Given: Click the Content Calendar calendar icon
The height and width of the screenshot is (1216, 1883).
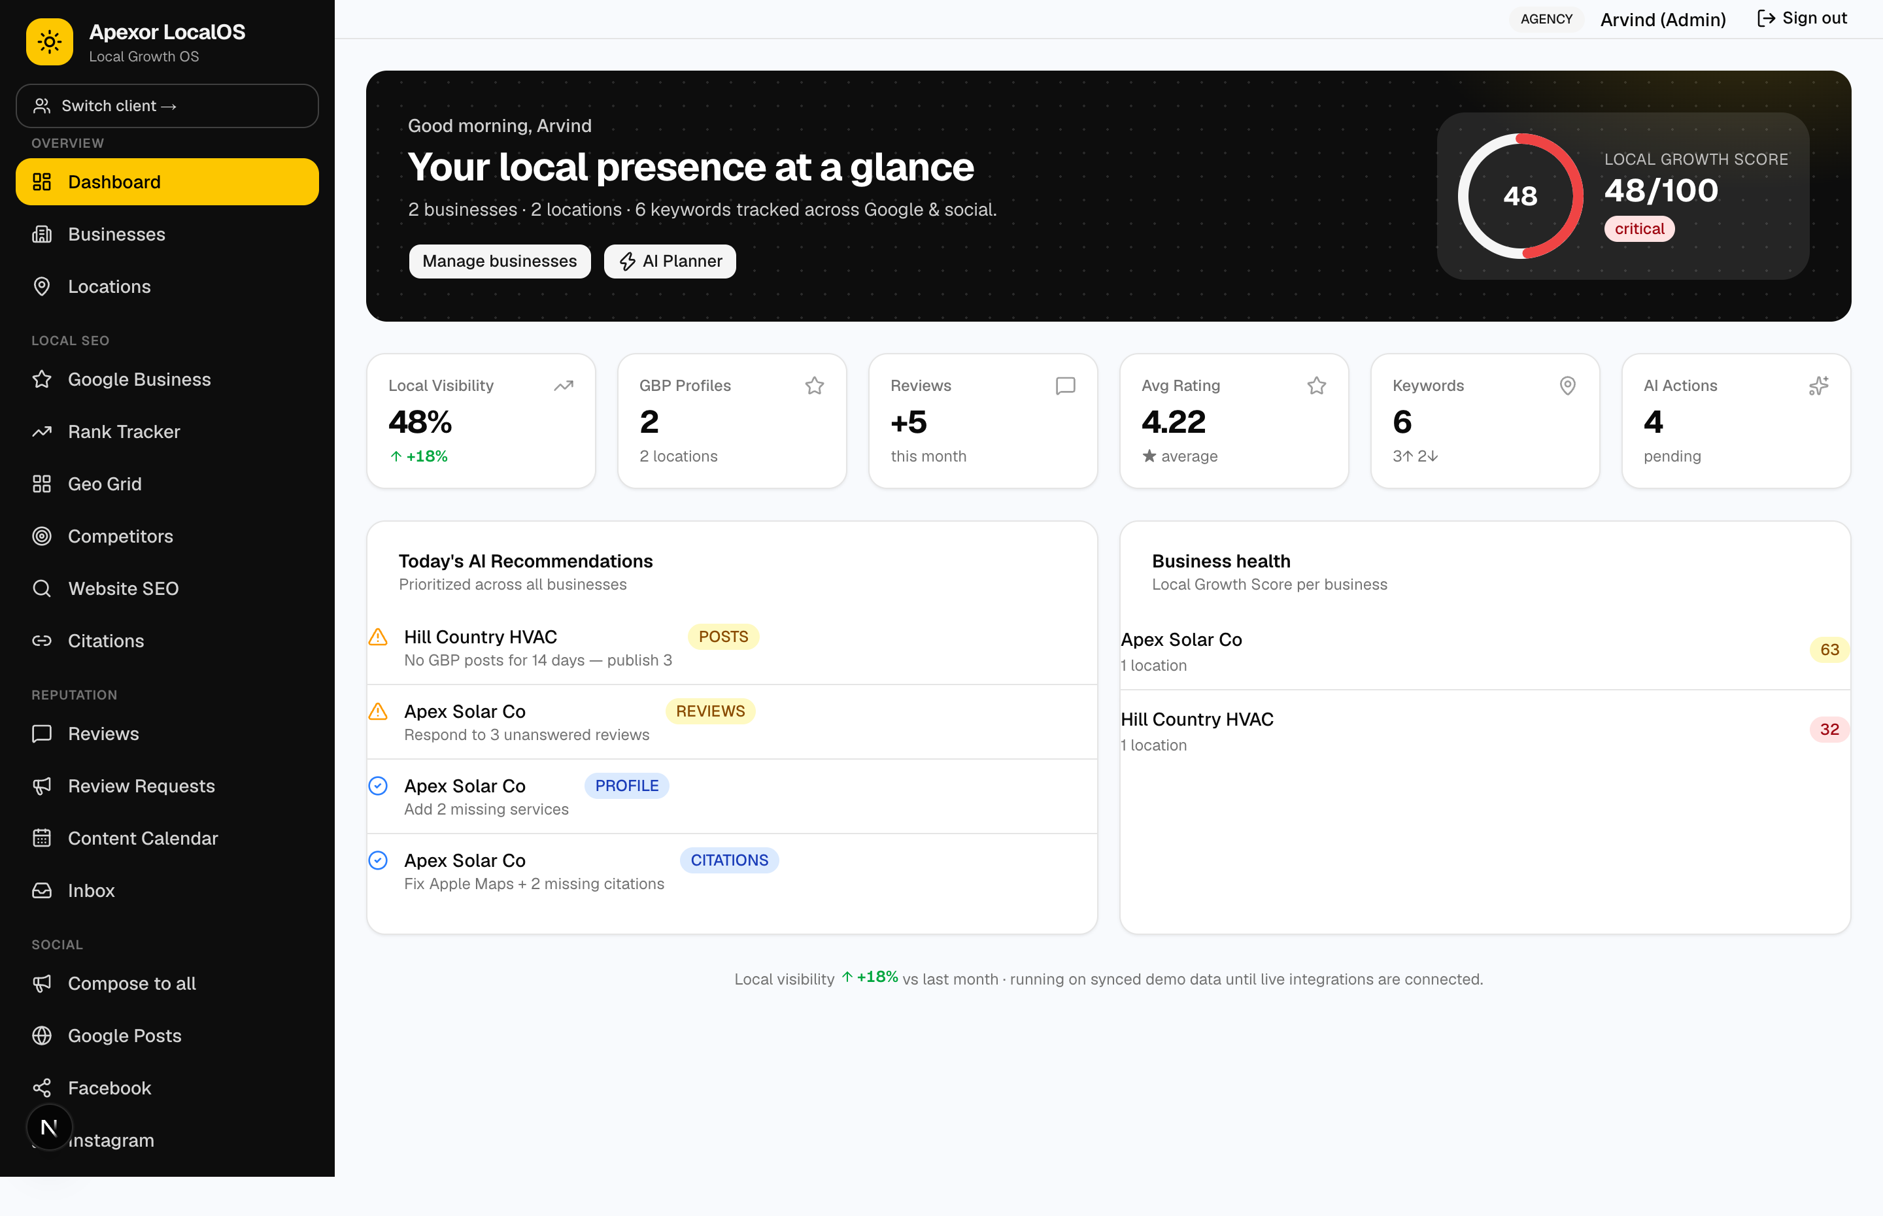Looking at the screenshot, I should pyautogui.click(x=42, y=837).
